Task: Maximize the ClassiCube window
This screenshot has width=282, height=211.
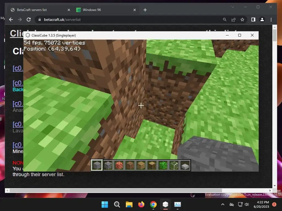Action: (x=240, y=35)
